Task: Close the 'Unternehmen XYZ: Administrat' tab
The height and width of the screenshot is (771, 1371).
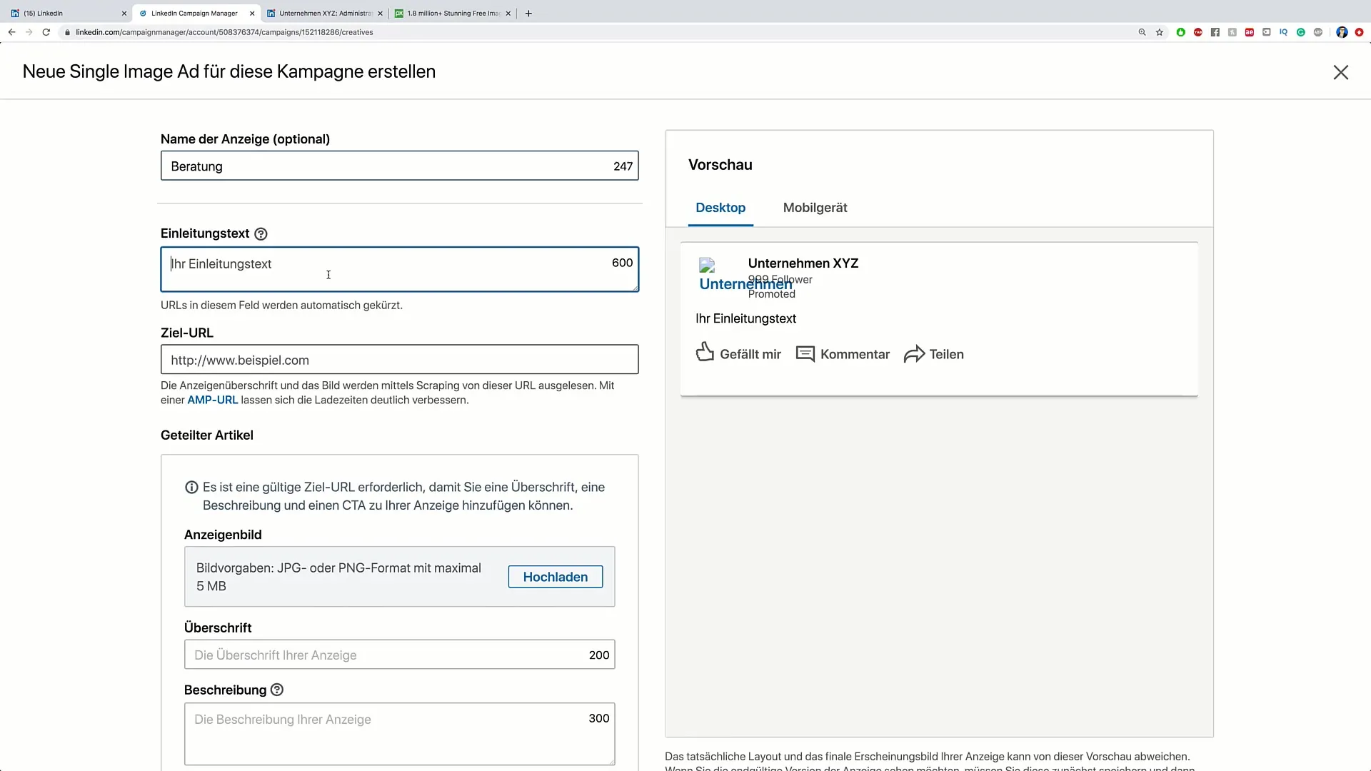Action: 380,13
